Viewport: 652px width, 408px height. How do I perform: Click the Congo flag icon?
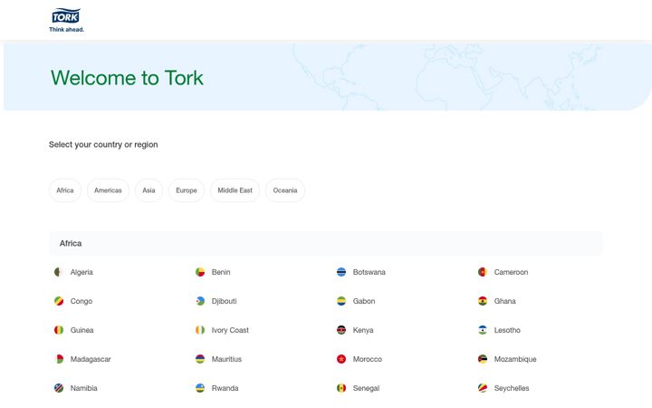pos(59,301)
